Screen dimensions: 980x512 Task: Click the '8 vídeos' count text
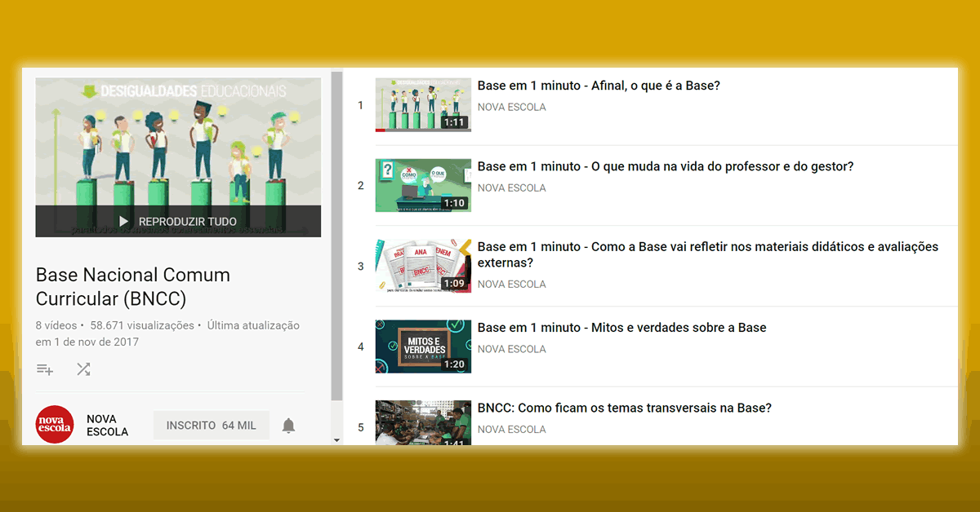pos(56,325)
